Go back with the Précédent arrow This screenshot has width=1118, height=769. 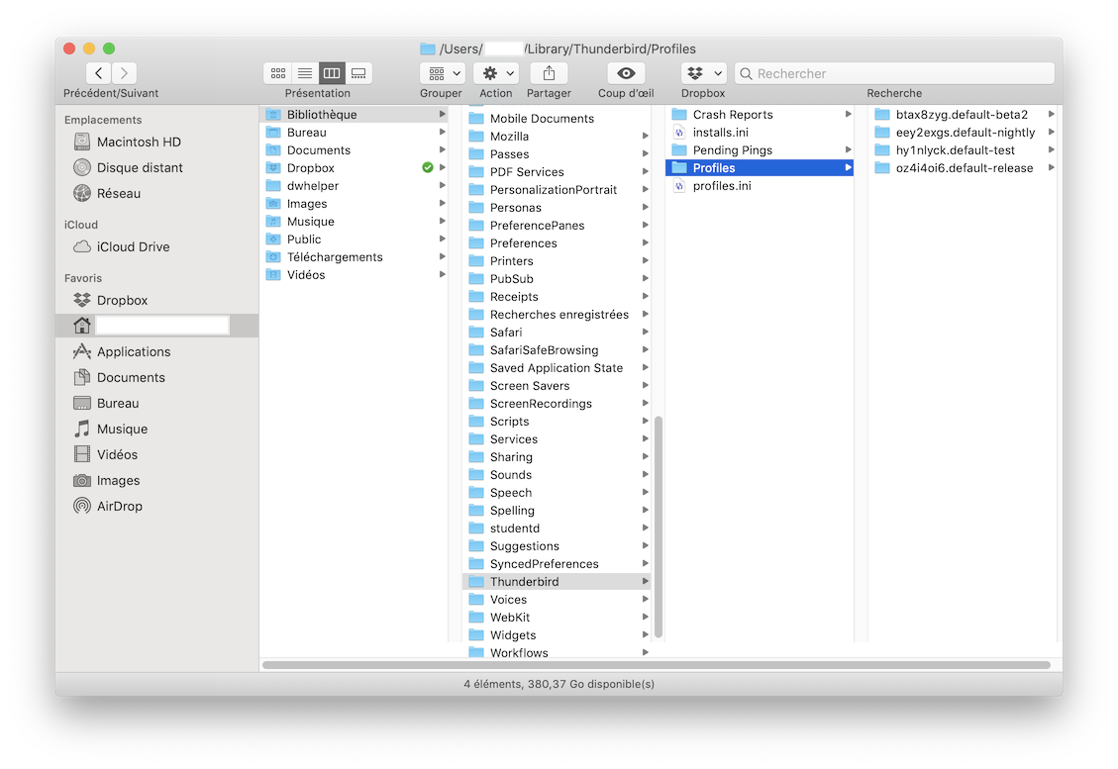point(98,72)
